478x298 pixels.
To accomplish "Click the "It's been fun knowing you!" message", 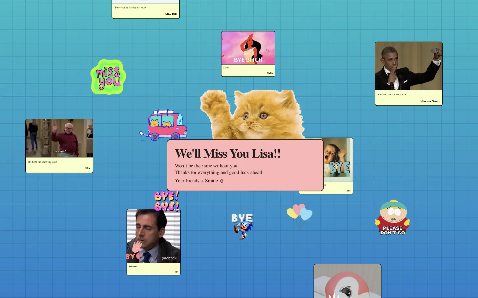I will point(42,162).
